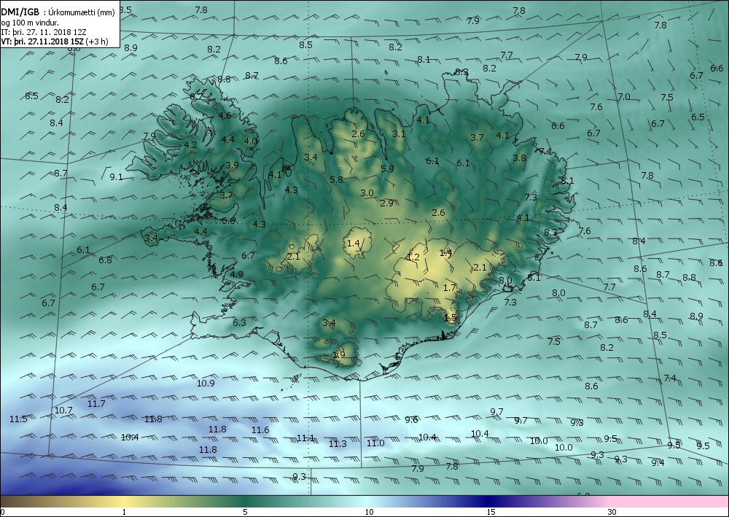729x517 pixels.
Task: Click the "IT: þri. 27. 11. 2018 12Z" line
Action: click(x=44, y=32)
